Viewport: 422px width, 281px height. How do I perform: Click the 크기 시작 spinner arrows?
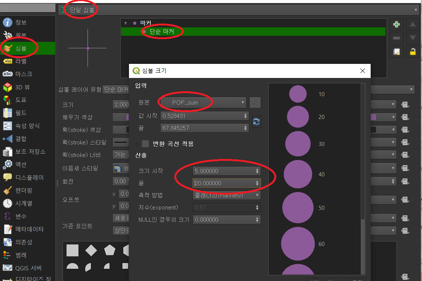click(257, 171)
